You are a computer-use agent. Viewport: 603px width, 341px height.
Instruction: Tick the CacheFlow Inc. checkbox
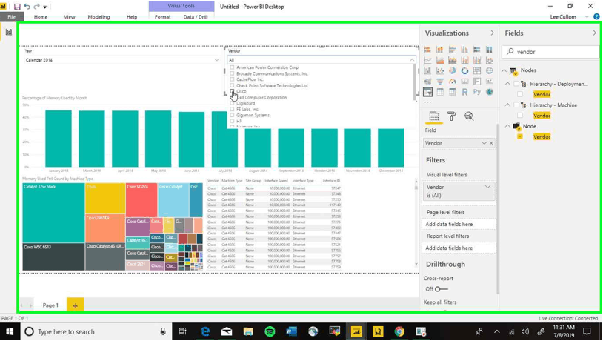(232, 79)
